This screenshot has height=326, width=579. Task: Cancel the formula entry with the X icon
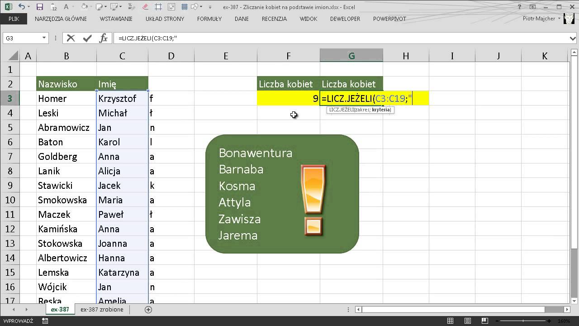[71, 38]
